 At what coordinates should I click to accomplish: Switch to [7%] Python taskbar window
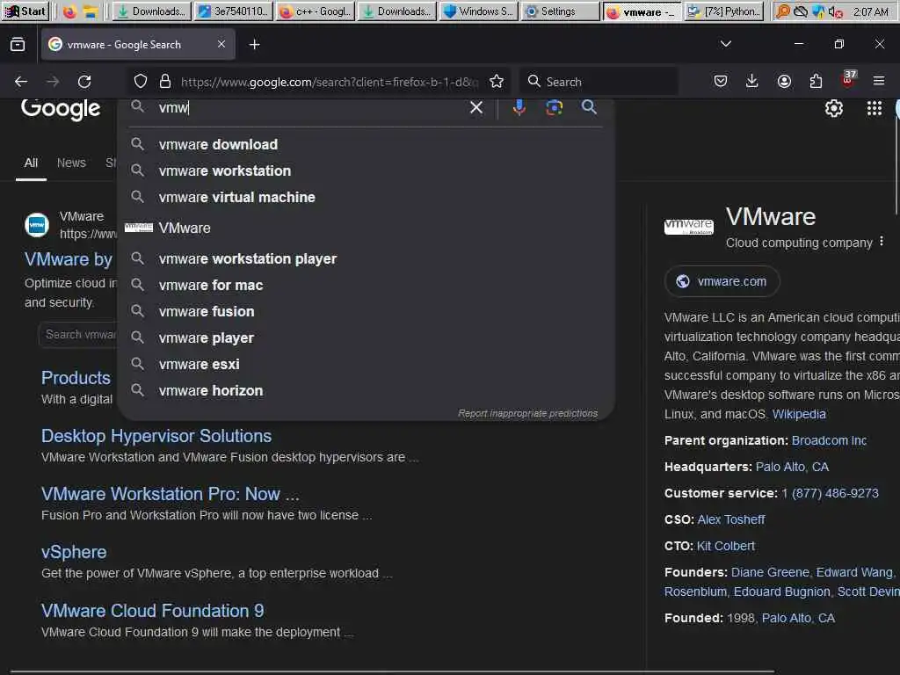click(x=724, y=11)
